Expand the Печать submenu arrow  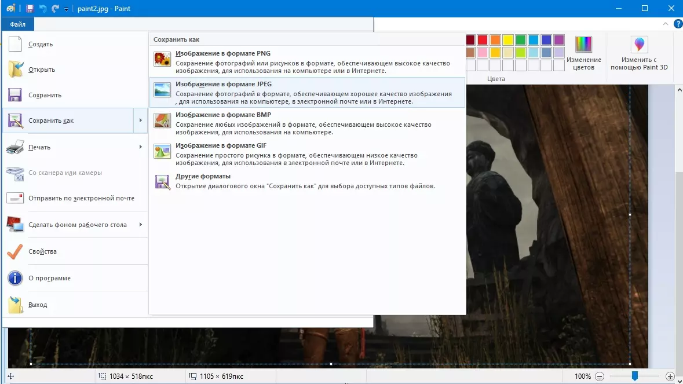coord(140,147)
